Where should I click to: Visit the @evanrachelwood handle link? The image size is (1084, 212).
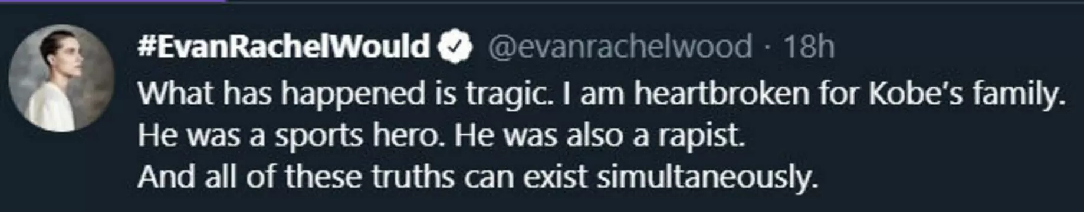coord(619,47)
